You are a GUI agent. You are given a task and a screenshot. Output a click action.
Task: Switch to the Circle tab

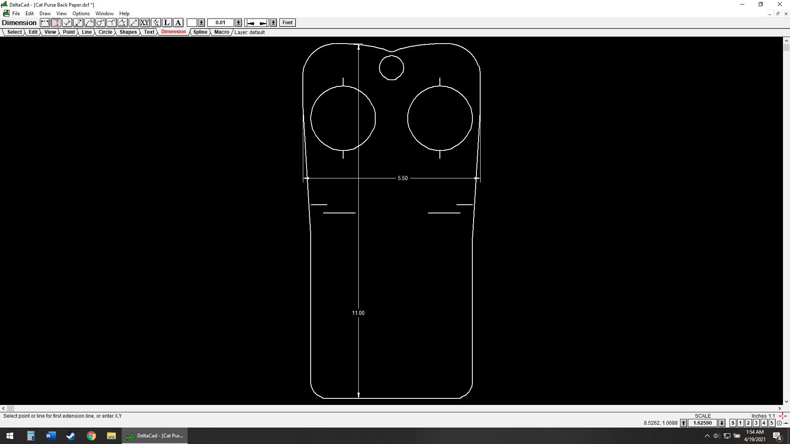click(x=105, y=32)
